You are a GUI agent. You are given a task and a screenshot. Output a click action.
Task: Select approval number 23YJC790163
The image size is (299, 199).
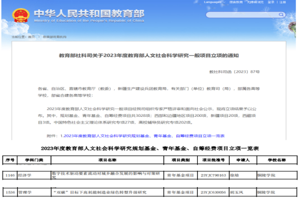coord(213,175)
